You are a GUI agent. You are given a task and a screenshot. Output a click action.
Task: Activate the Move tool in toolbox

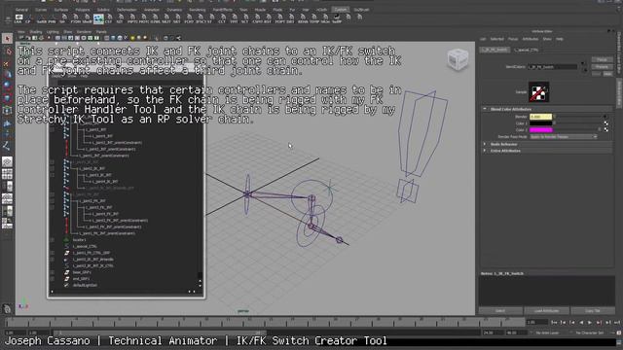[x=7, y=74]
